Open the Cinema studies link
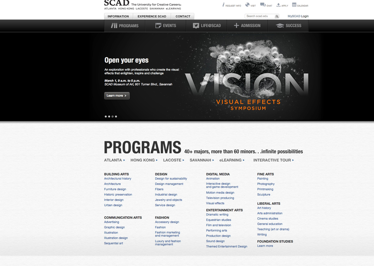This screenshot has height=266, width=374. pyautogui.click(x=268, y=219)
